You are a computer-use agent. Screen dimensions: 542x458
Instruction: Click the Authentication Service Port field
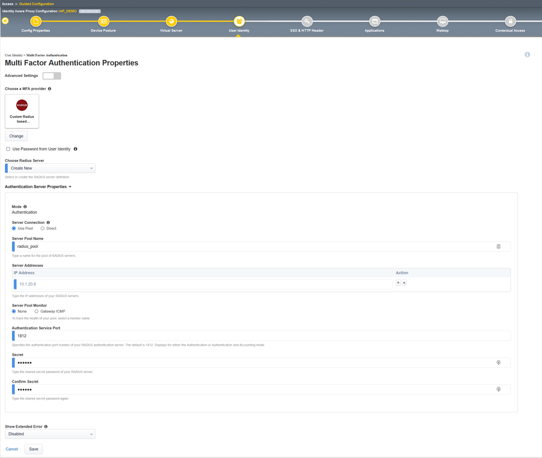[x=262, y=336]
